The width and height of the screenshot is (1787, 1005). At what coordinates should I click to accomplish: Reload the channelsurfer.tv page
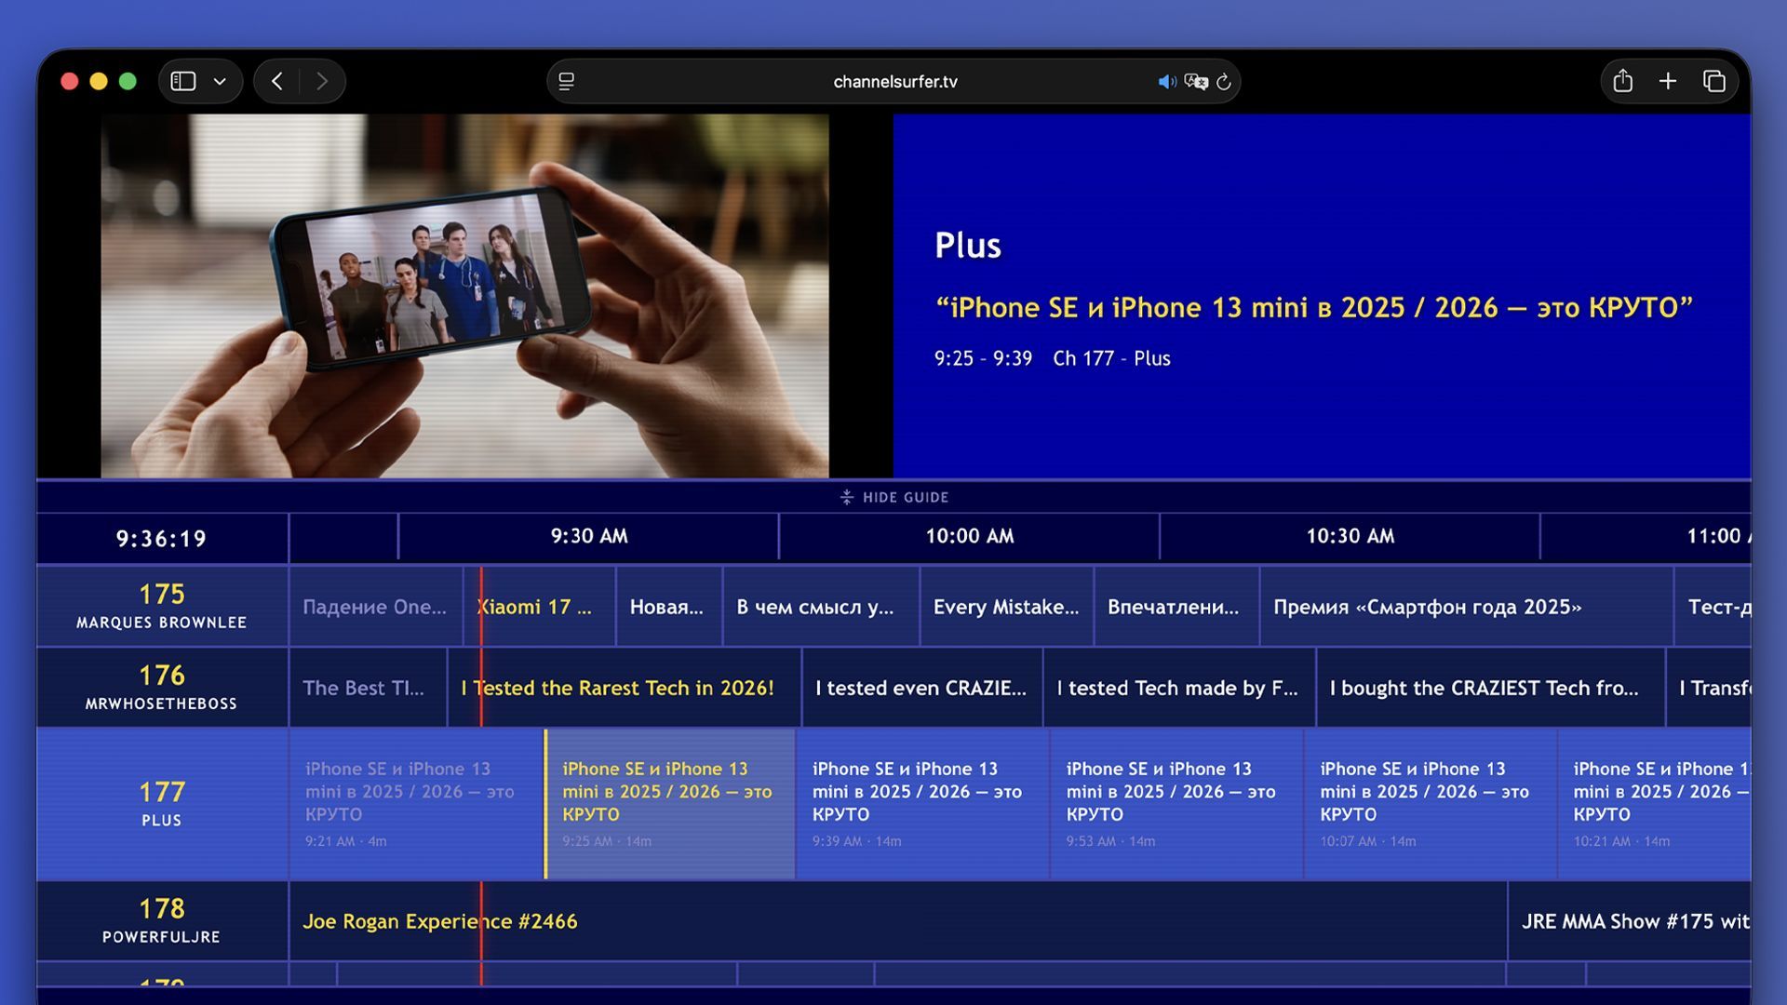pyautogui.click(x=1224, y=82)
